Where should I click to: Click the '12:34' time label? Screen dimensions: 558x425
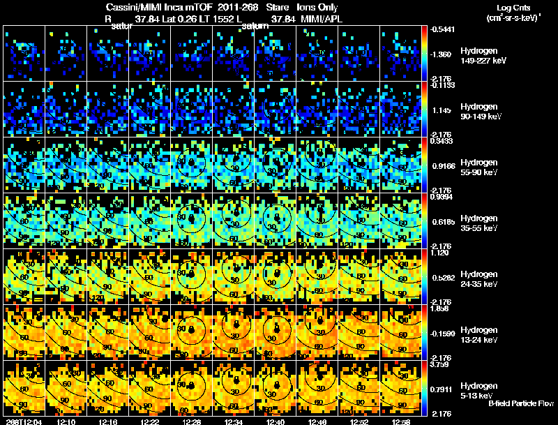click(233, 422)
